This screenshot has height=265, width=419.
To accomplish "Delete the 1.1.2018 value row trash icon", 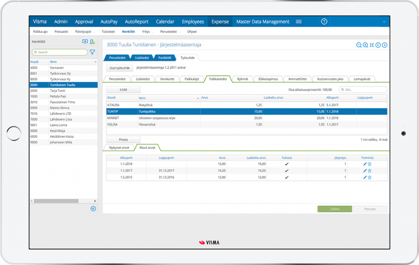I will [369, 164].
